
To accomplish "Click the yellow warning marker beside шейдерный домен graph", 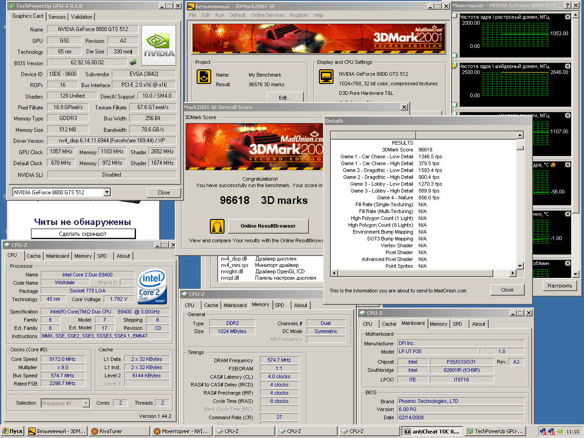I will 454,66.
